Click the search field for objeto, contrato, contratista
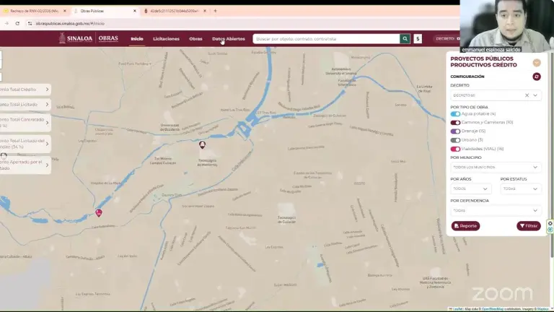 [326, 39]
